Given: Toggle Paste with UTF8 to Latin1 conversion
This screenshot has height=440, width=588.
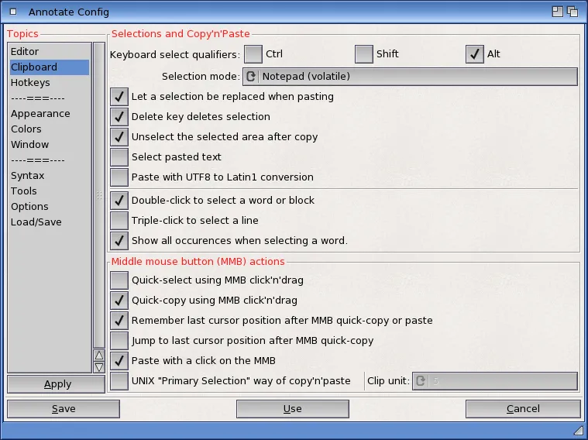Looking at the screenshot, I should 119,177.
